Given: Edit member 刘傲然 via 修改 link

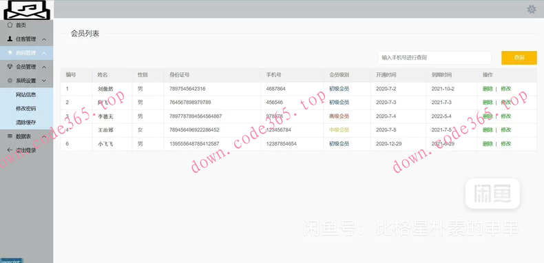Looking at the screenshot, I should coord(506,89).
